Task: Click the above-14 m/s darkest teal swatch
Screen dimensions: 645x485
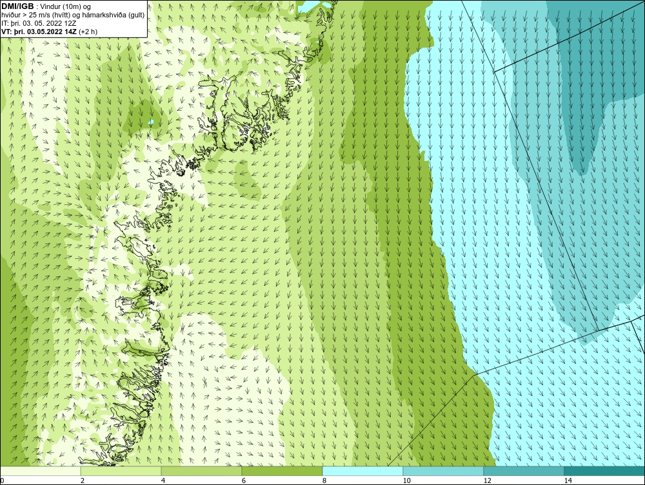Action: click(x=605, y=471)
